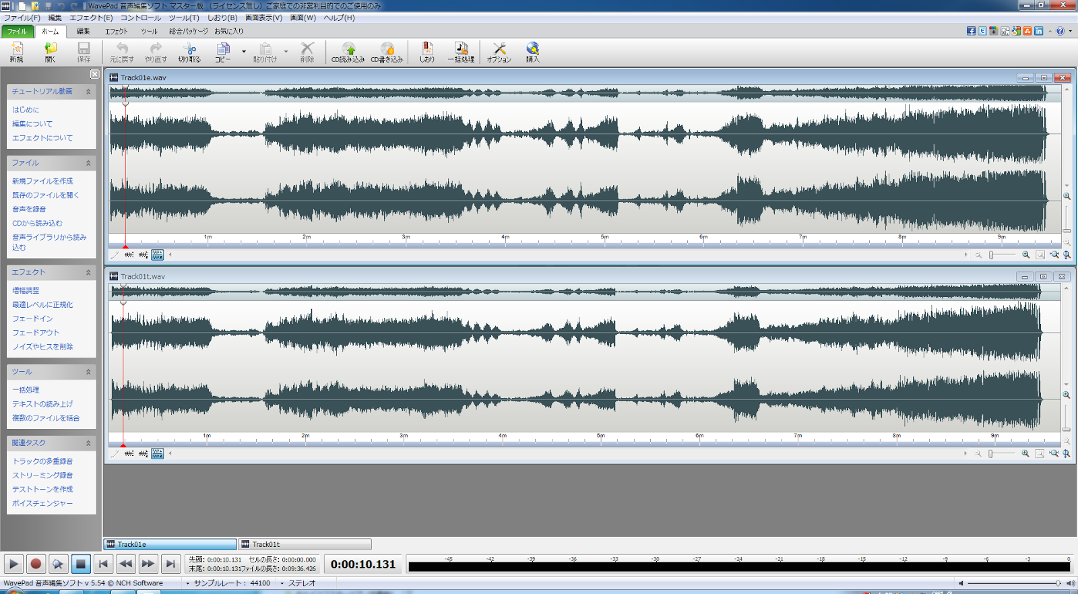Collapse the チュートリアル動画 sidebar section

pos(88,92)
